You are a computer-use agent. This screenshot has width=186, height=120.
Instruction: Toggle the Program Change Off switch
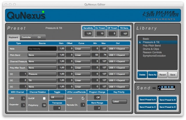[x=98, y=97]
